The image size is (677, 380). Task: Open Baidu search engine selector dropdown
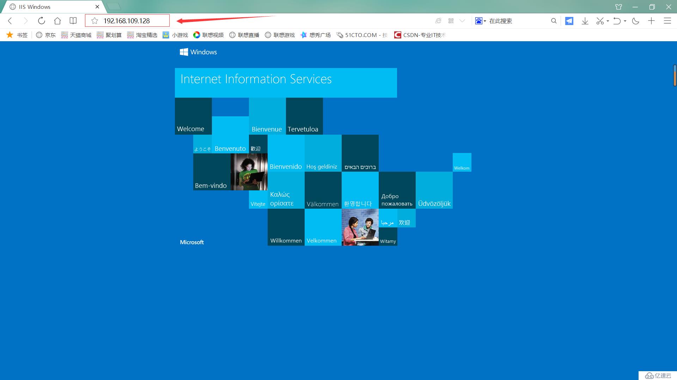click(x=480, y=21)
